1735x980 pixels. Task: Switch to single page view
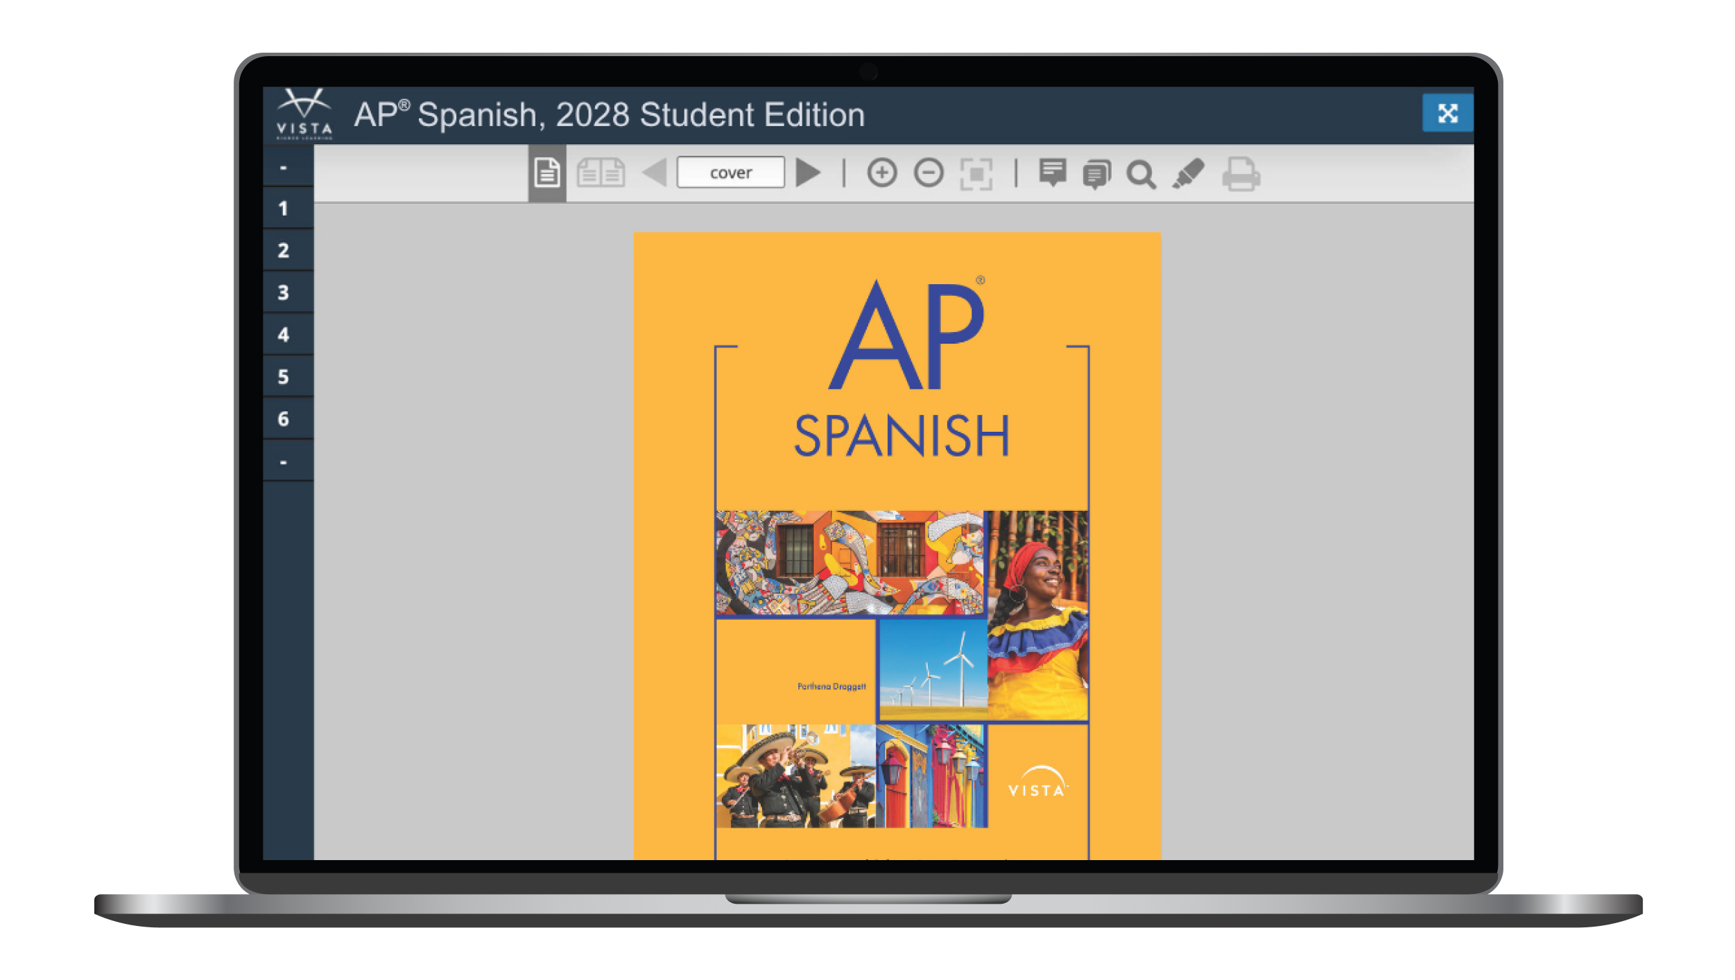point(546,173)
